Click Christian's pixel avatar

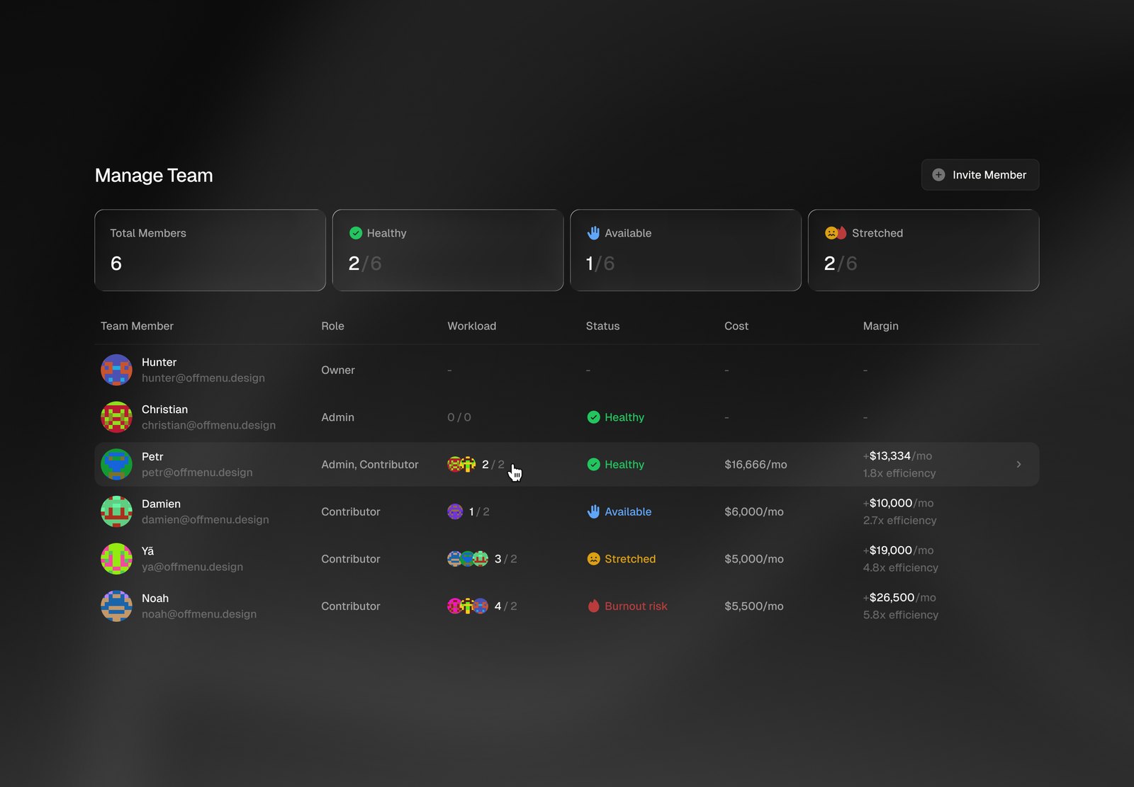click(116, 417)
